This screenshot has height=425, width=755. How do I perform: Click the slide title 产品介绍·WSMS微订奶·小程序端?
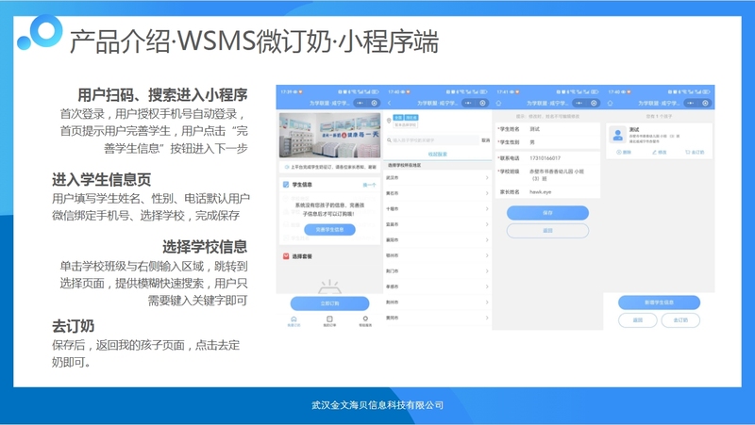pyautogui.click(x=254, y=41)
